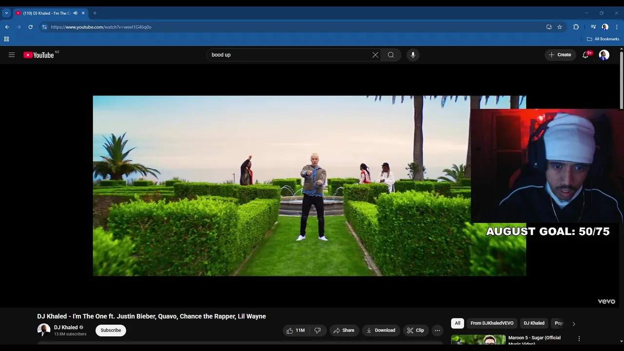The width and height of the screenshot is (624, 351).
Task: Select the DJ Khaled filter chip
Action: (x=534, y=323)
